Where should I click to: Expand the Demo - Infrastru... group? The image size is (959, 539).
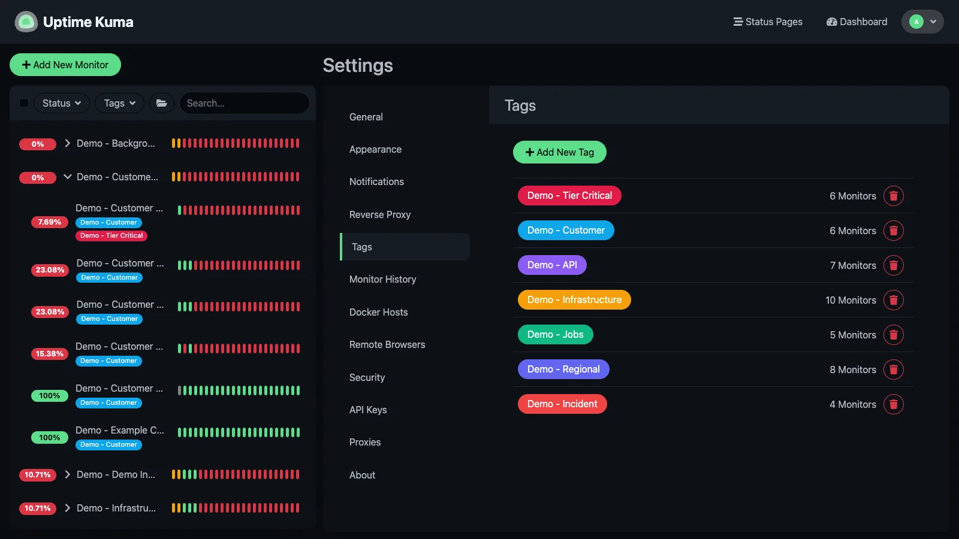(68, 508)
